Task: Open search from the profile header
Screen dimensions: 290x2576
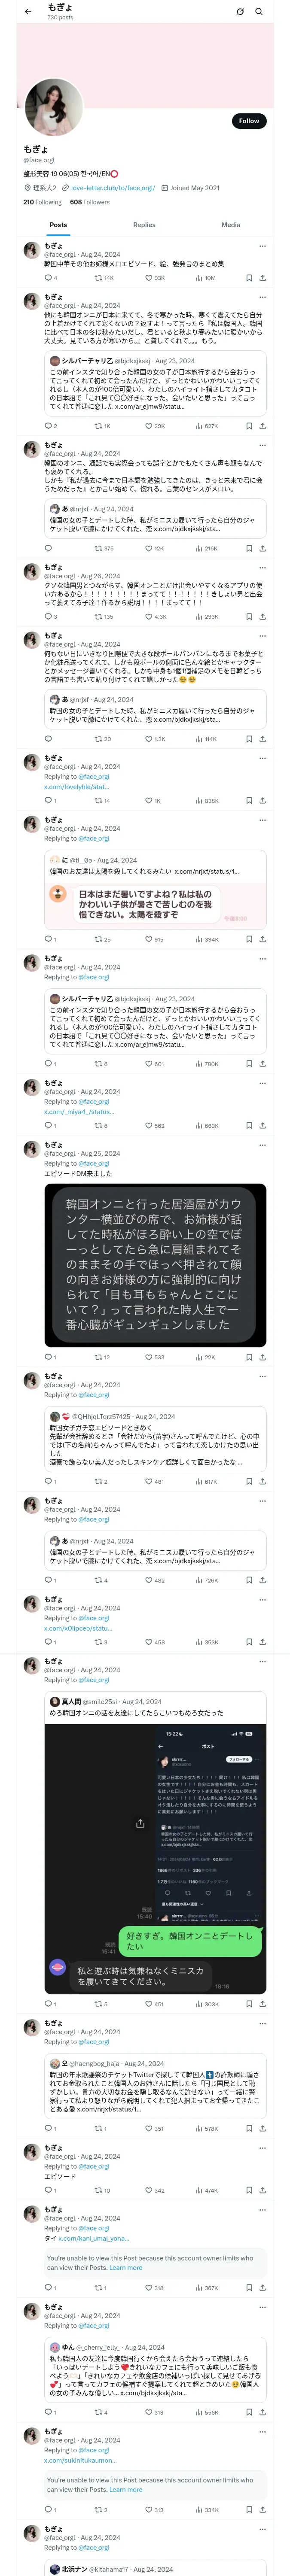Action: (x=259, y=12)
